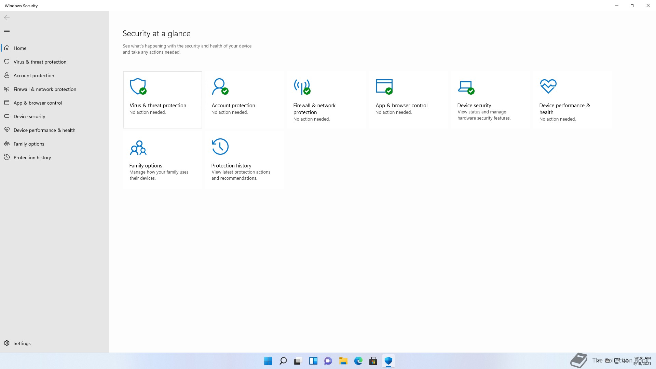Open the App & browser control window icon

384,87
